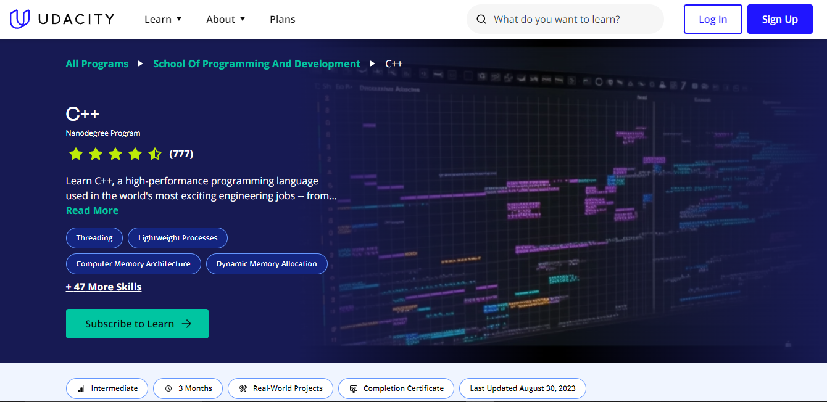Viewport: 827px width, 402px height.
Task: Click the Completion Certificate badge
Action: tap(396, 388)
